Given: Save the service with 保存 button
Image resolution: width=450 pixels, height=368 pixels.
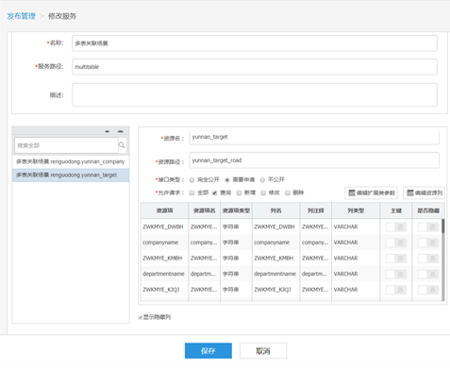Looking at the screenshot, I should [x=208, y=351].
